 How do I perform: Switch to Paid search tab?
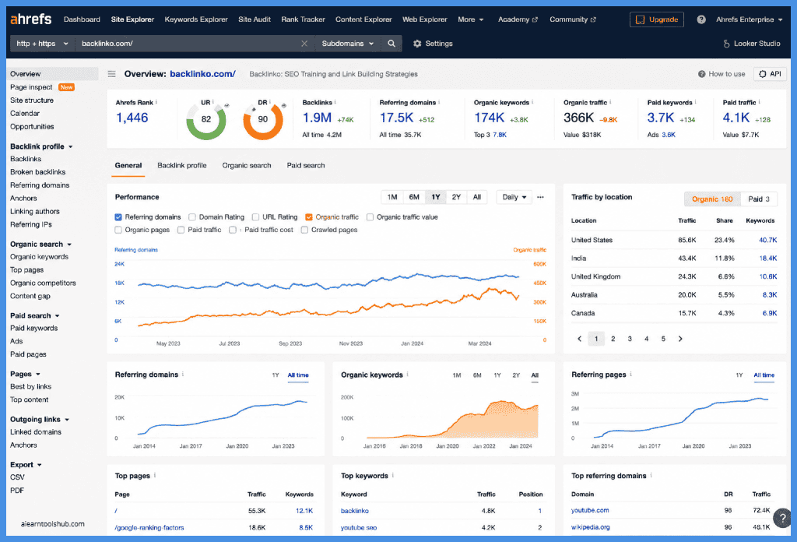click(305, 165)
